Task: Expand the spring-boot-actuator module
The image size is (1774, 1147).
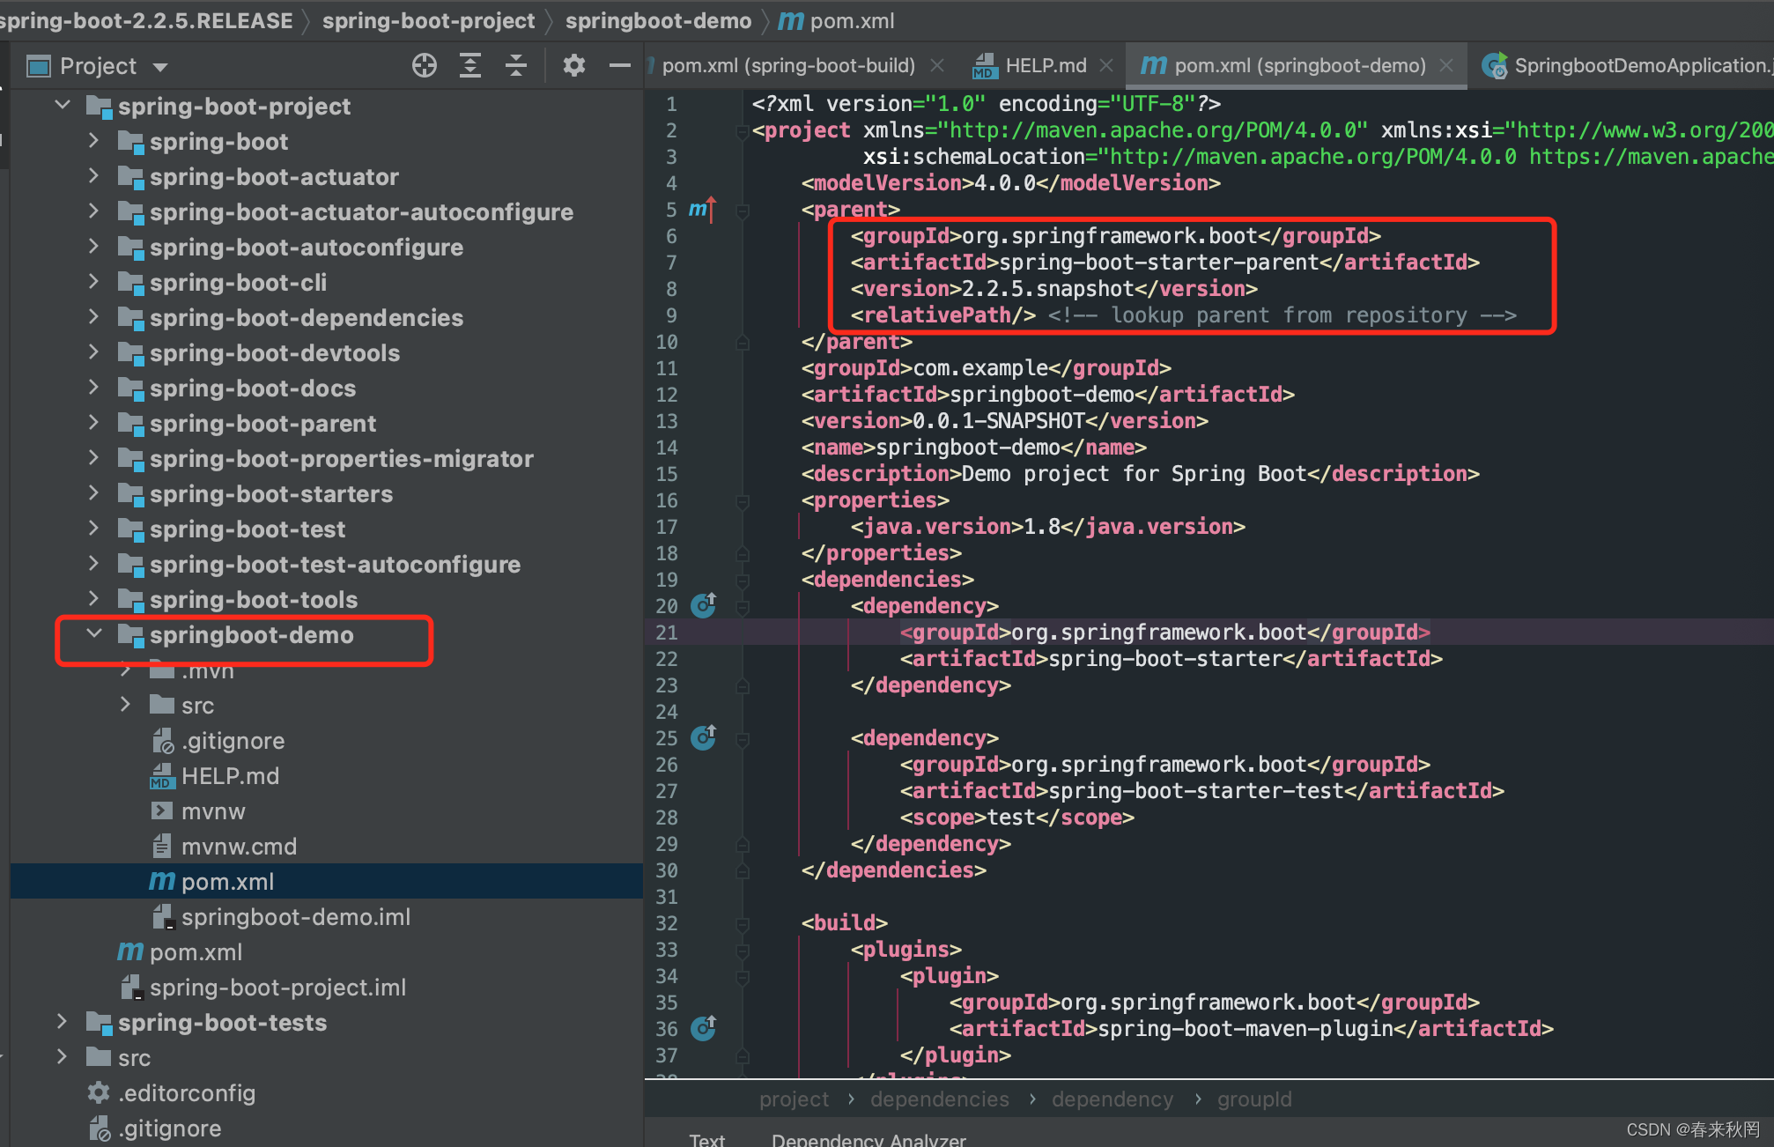Action: (94, 176)
